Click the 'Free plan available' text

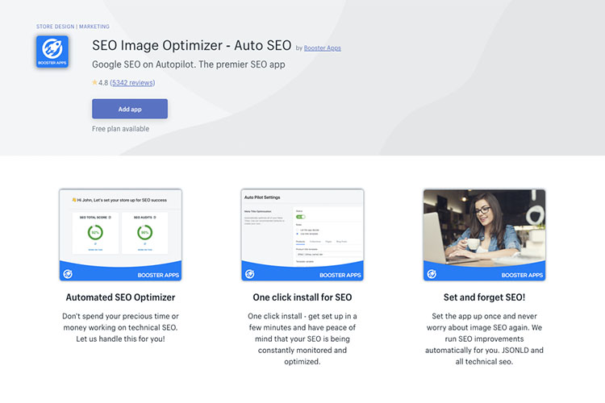[x=120, y=129]
